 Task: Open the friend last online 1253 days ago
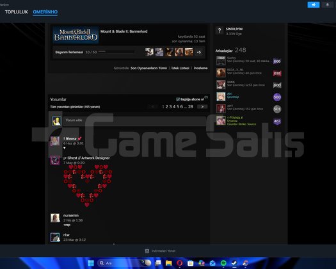[x=248, y=85]
